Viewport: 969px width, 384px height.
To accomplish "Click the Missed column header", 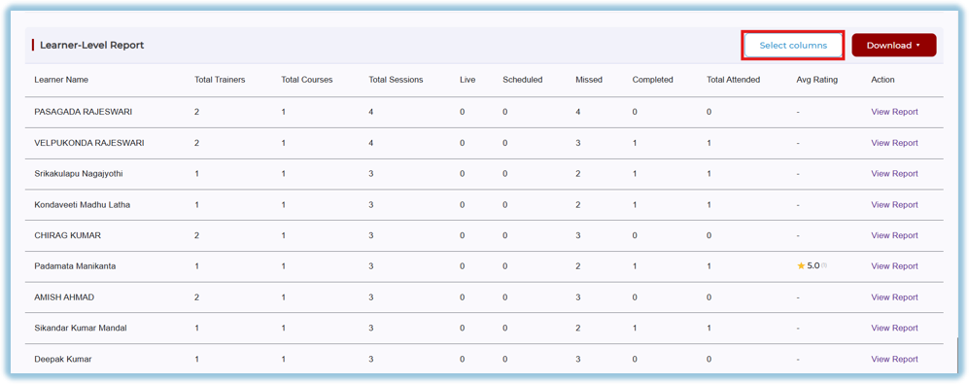I will [x=588, y=80].
